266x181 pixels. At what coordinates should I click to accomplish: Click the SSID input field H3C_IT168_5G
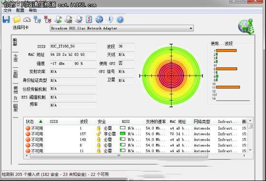point(73,46)
